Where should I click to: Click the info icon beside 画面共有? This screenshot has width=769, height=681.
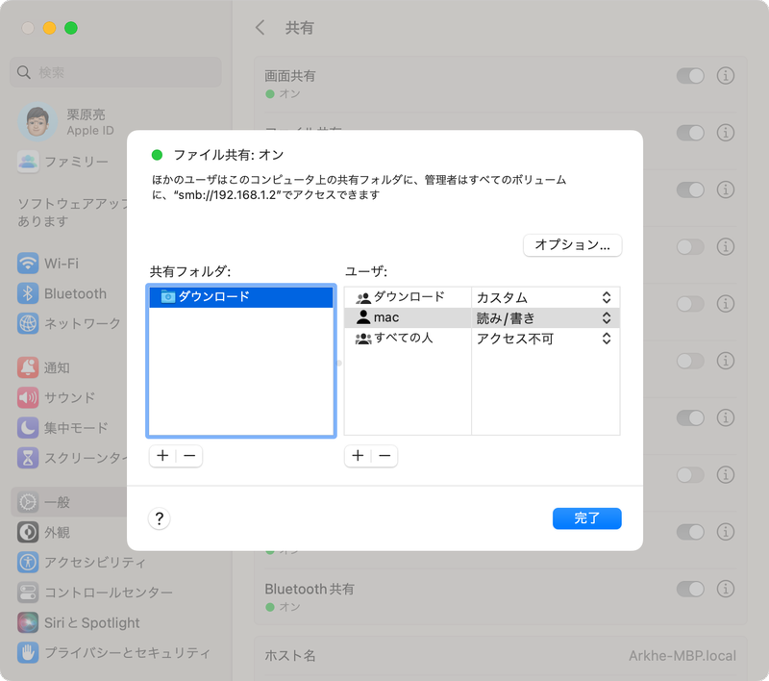click(x=728, y=76)
